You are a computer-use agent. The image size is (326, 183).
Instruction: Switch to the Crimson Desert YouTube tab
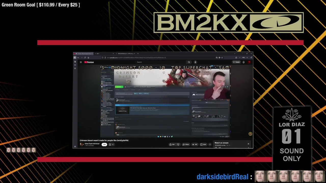click(83, 54)
